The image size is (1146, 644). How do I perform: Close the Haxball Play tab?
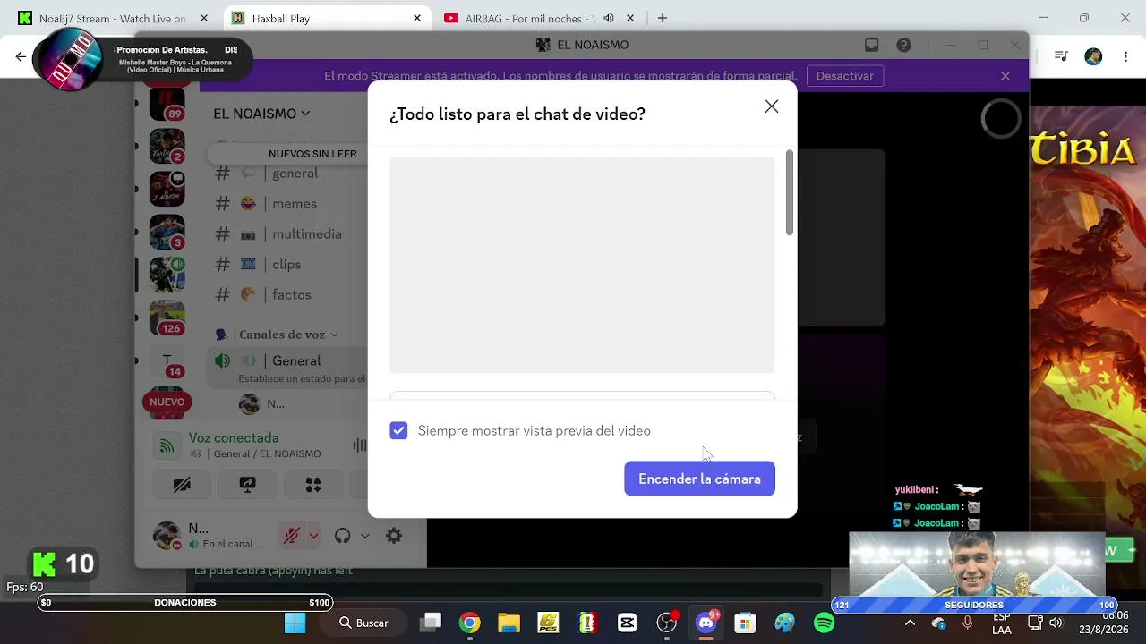417,18
